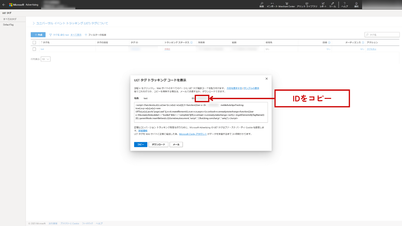Sort by the タグ名 column header
The width and height of the screenshot is (402, 226).
(46, 42)
